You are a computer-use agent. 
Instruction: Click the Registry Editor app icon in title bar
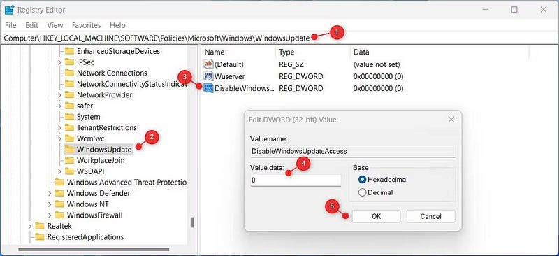[x=9, y=10]
